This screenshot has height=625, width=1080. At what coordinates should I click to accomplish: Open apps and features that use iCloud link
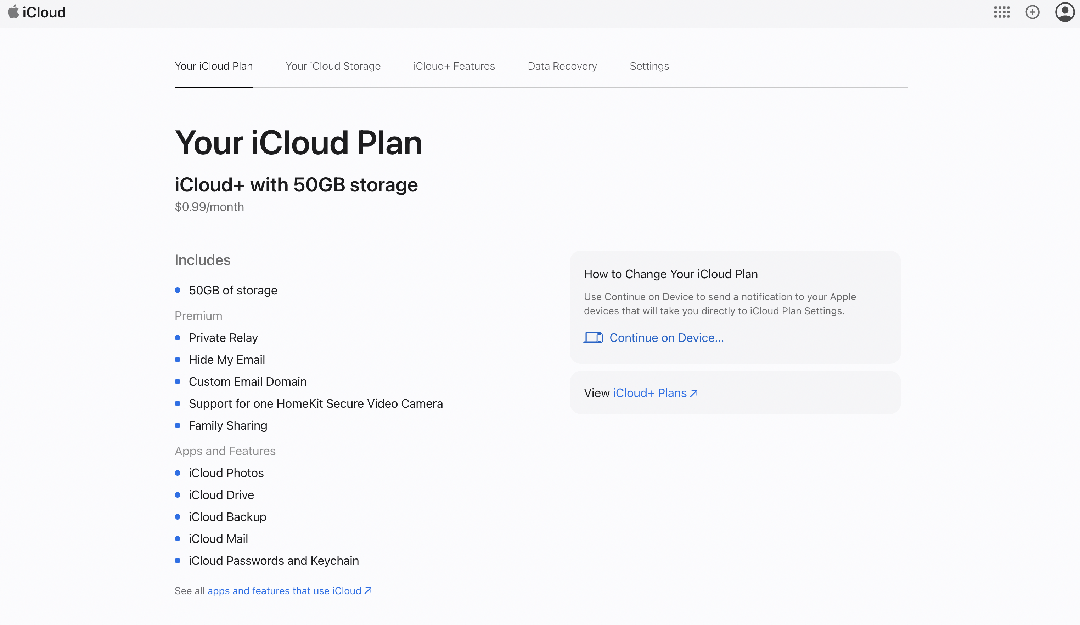(284, 591)
